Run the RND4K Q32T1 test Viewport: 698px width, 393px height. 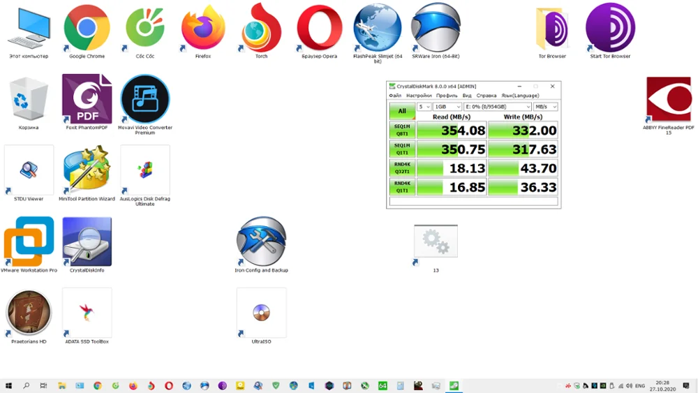402,168
